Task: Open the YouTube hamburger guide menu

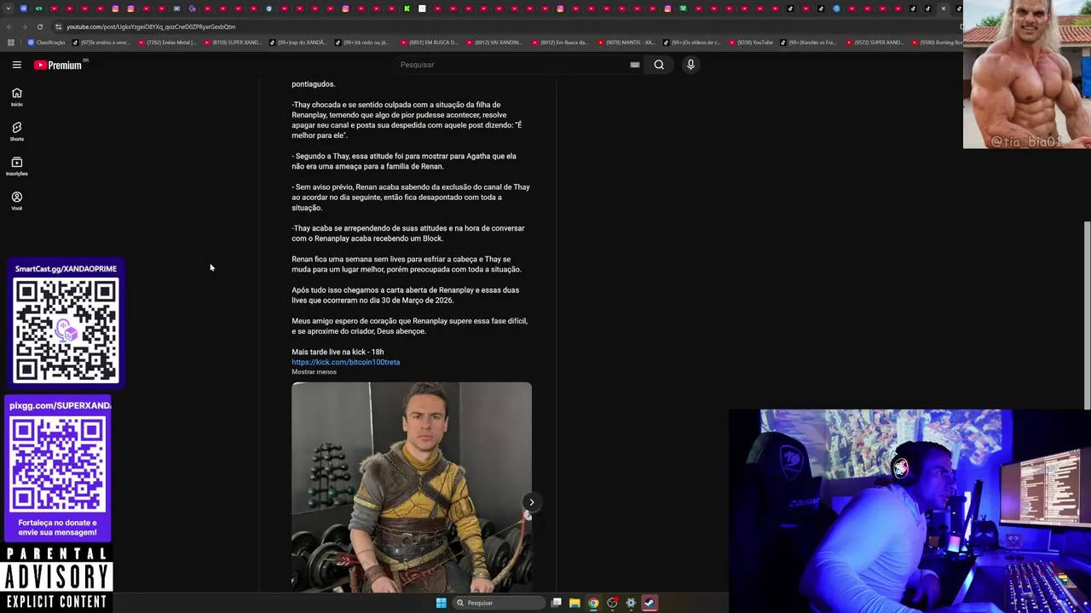Action: (x=16, y=65)
